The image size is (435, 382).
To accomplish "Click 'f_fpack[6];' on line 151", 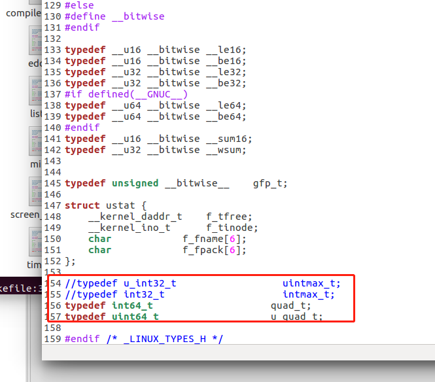I will click(x=215, y=250).
